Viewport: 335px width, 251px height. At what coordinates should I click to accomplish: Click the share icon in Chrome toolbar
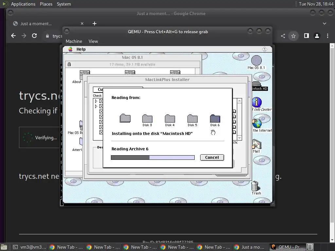[x=283, y=36]
